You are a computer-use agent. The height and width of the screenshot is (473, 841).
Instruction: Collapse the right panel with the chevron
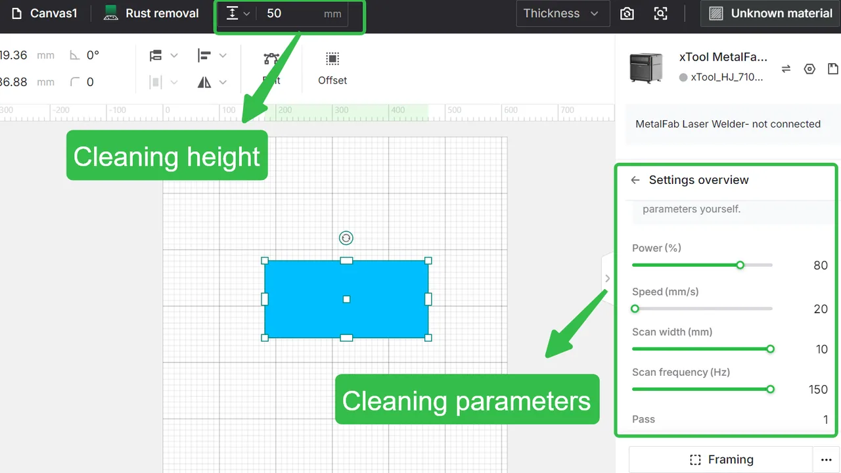607,279
